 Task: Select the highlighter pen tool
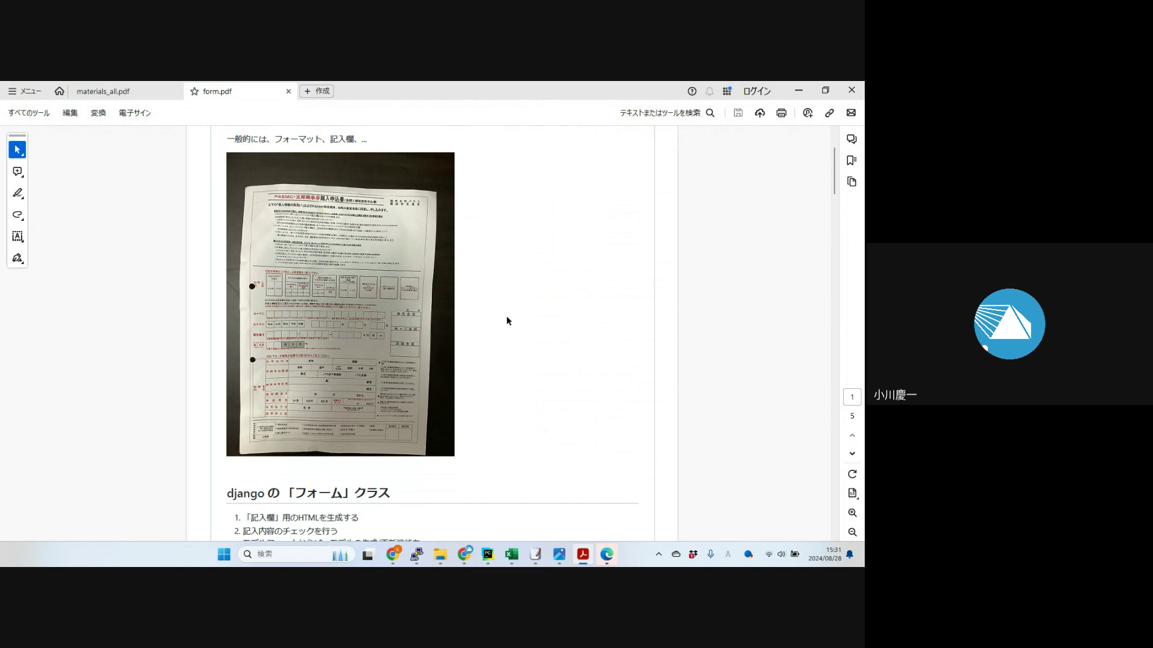[x=17, y=193]
